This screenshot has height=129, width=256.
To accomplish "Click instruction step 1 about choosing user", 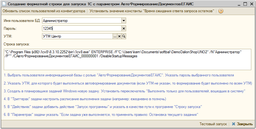I will click(x=119, y=75).
